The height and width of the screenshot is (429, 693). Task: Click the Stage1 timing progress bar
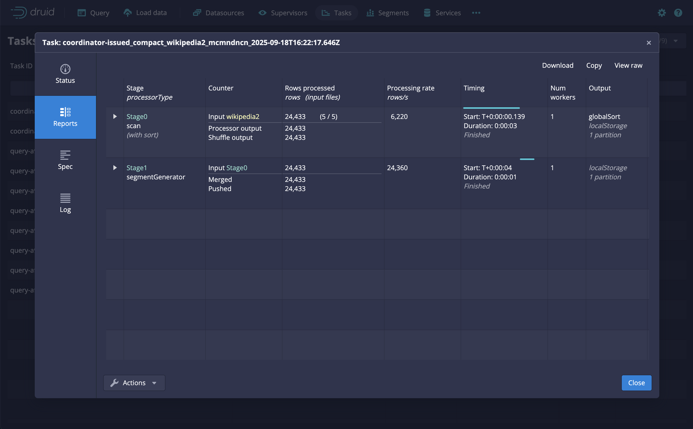click(x=527, y=159)
